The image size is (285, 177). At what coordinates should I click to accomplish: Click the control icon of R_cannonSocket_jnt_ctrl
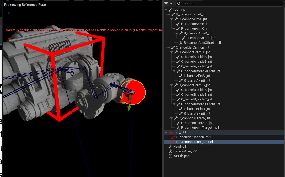(173, 142)
